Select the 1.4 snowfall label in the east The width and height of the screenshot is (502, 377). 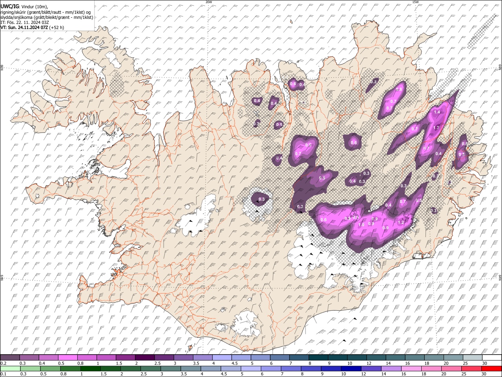point(437,112)
